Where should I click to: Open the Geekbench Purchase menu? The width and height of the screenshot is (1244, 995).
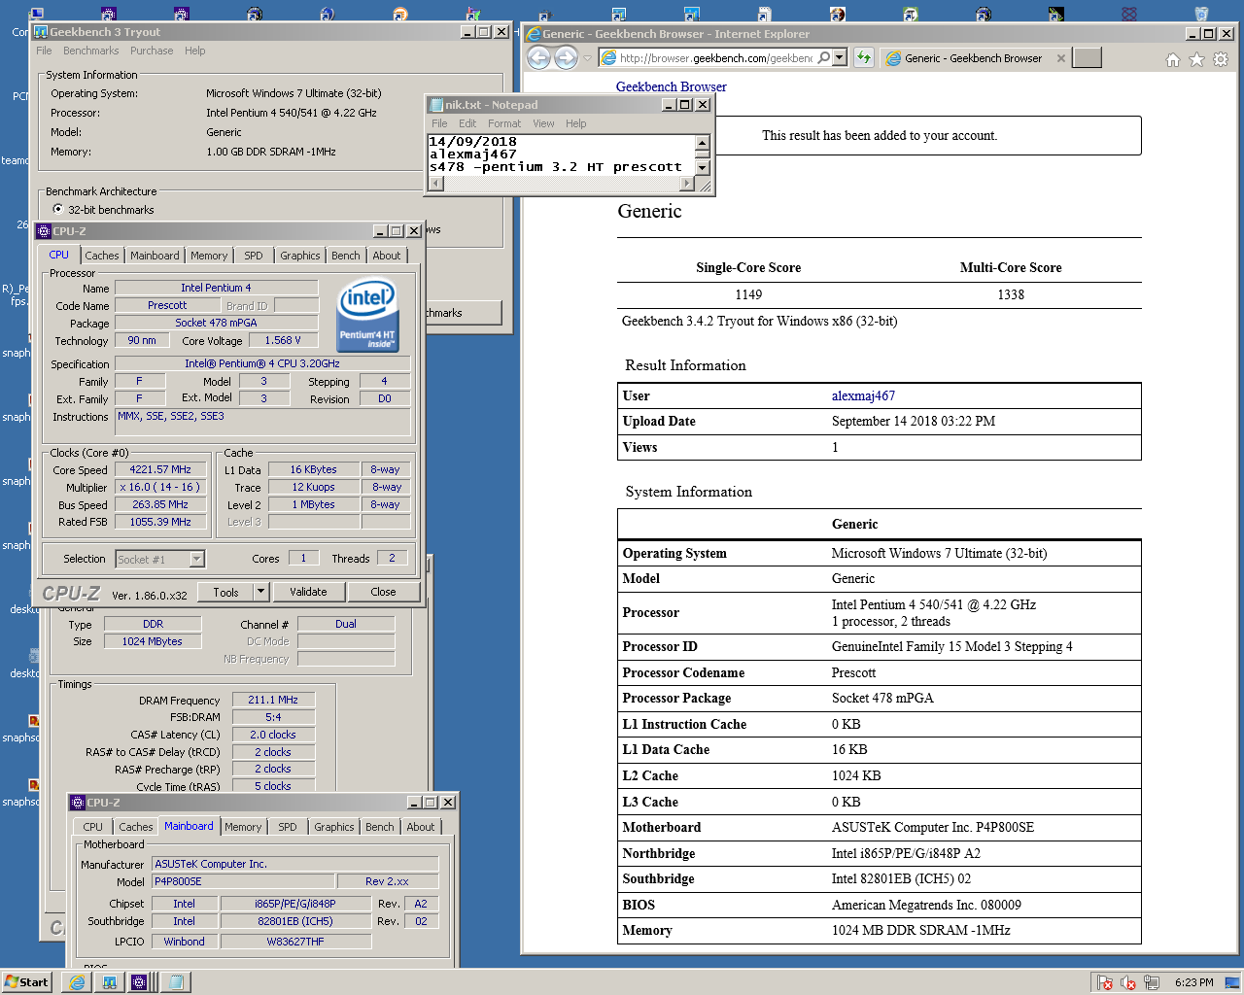[x=152, y=51]
